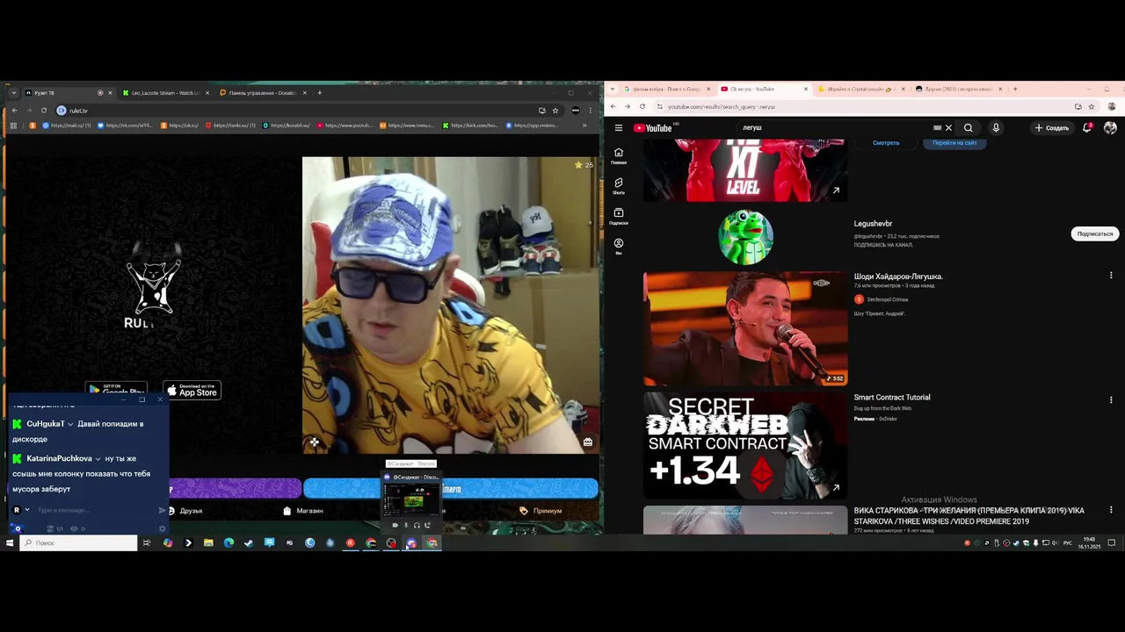Bookmark rulet.tv page with star
The height and width of the screenshot is (632, 1125).
tap(555, 111)
